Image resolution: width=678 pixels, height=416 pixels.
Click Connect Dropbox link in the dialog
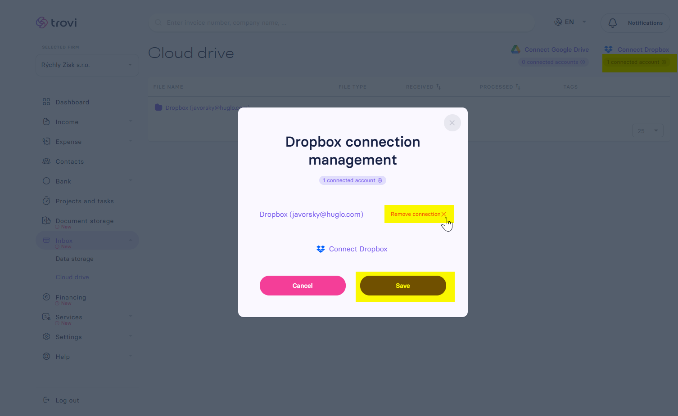pyautogui.click(x=352, y=249)
